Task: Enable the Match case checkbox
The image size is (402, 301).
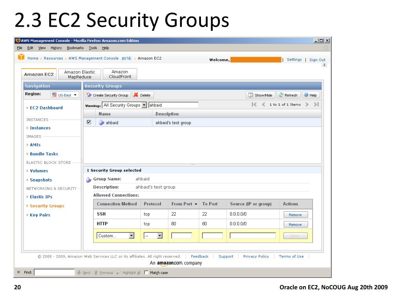Action: pos(146,273)
